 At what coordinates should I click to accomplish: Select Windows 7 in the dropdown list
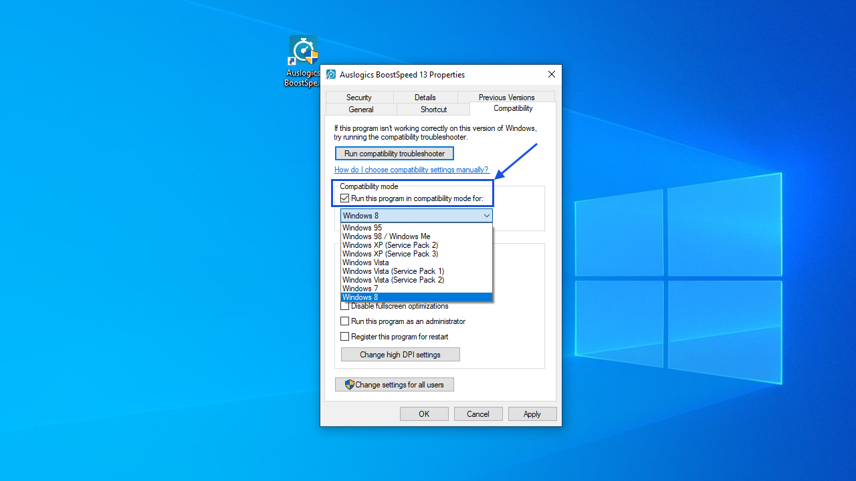coord(417,289)
